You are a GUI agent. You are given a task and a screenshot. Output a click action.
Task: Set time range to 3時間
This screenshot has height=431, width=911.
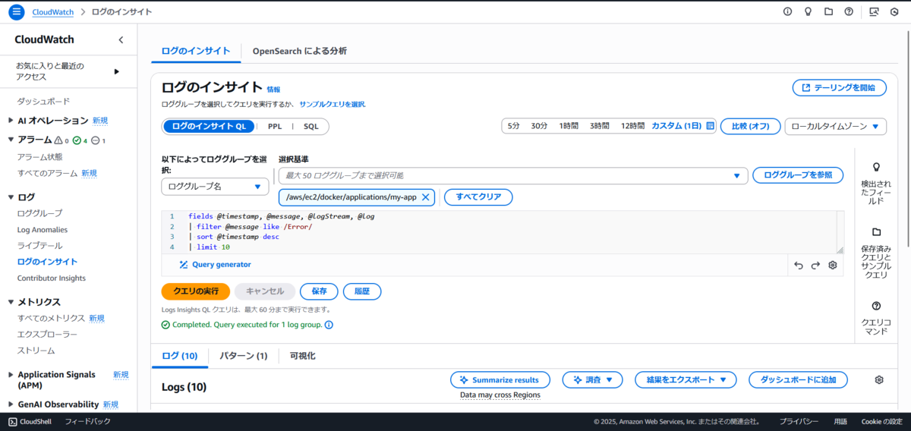(x=601, y=126)
